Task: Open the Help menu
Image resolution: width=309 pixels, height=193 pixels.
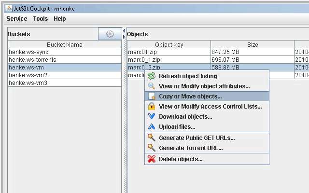Action: click(x=60, y=19)
